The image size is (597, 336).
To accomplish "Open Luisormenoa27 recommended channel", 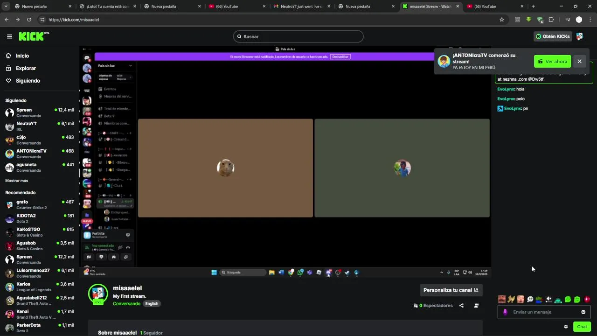I will (40, 273).
